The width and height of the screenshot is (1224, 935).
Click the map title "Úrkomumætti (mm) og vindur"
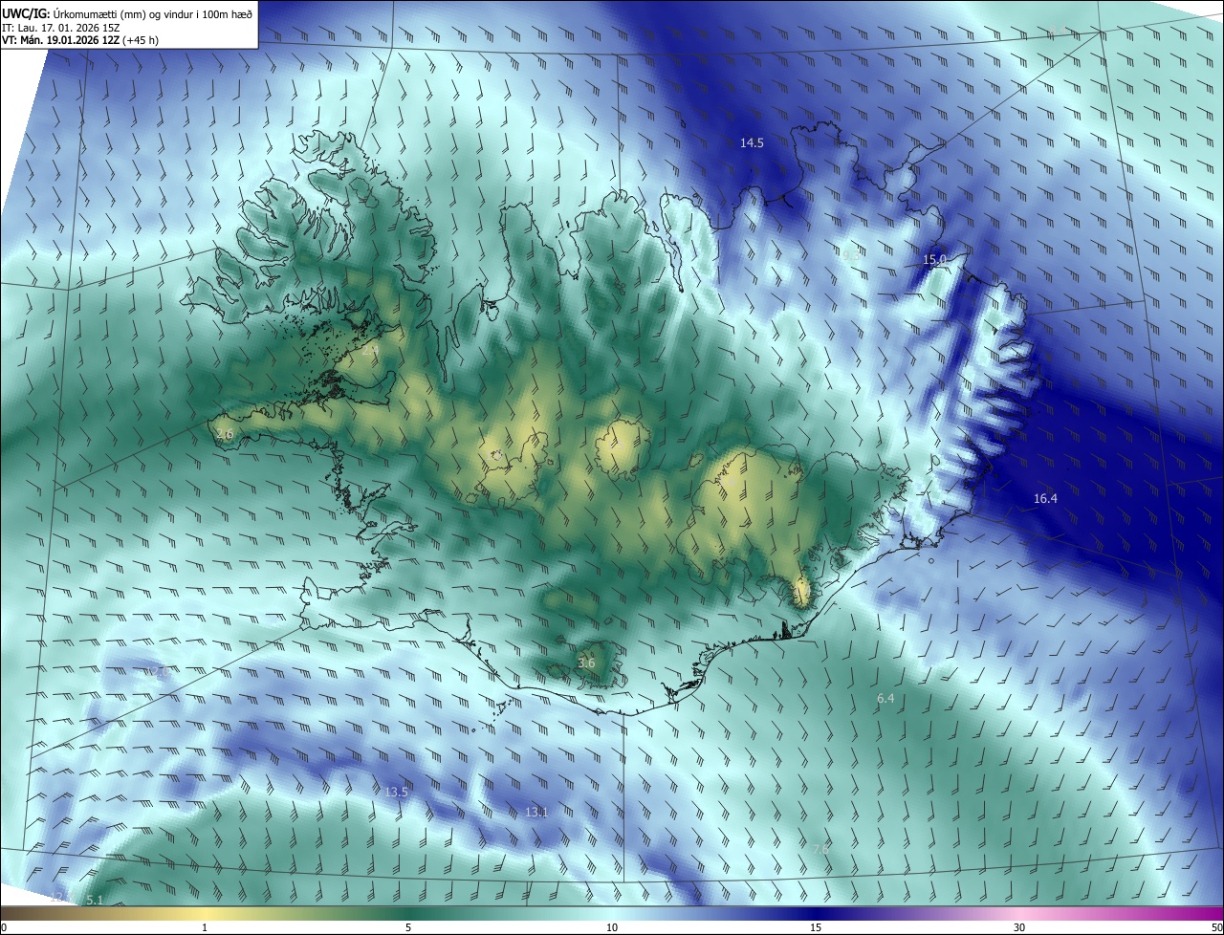click(x=122, y=12)
